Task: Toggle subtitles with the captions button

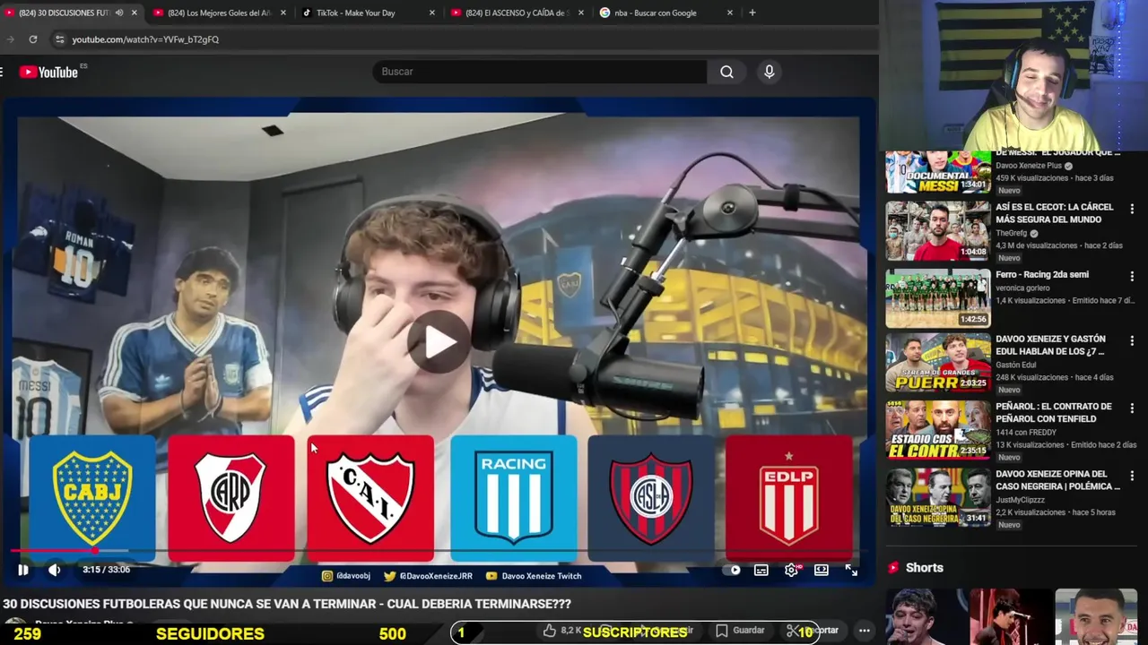Action: (x=761, y=570)
